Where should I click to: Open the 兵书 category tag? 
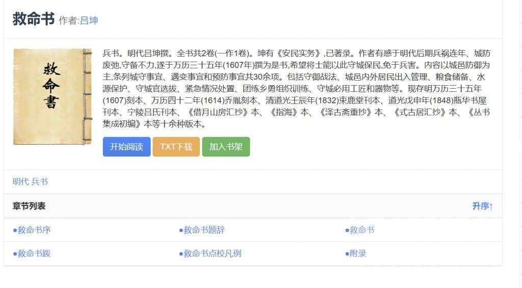[x=40, y=181]
